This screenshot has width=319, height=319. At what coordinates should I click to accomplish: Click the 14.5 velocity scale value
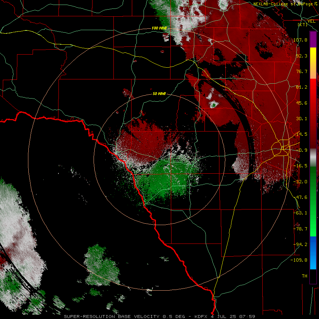pos(302,134)
